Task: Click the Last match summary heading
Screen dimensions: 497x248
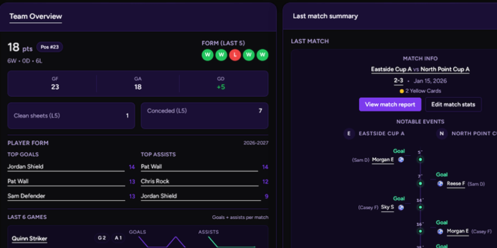Action: pyautogui.click(x=325, y=16)
